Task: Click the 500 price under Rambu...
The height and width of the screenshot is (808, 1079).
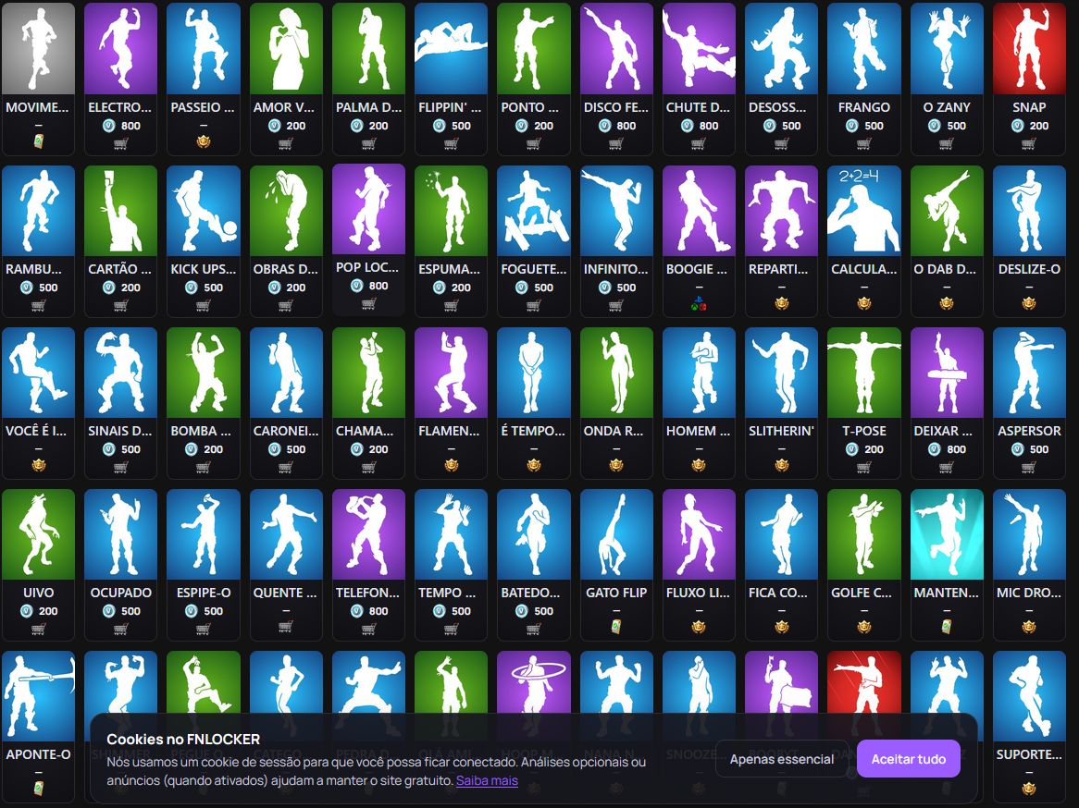Action: coord(39,288)
